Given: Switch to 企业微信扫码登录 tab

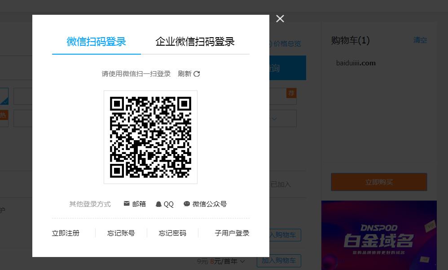Looking at the screenshot, I should click(196, 41).
